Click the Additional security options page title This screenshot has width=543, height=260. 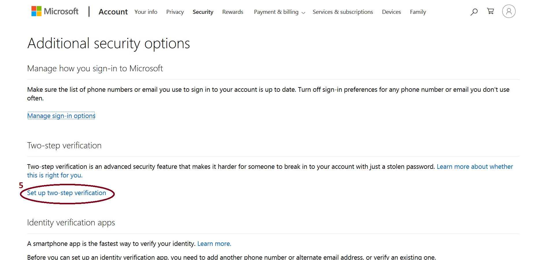109,44
